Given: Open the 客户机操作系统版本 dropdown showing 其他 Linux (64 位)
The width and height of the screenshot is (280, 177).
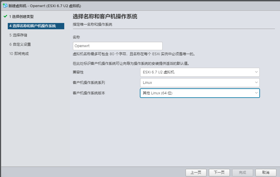Looking at the screenshot, I should pyautogui.click(x=200, y=93).
